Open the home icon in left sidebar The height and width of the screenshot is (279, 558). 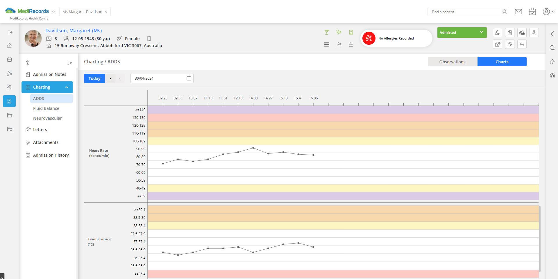click(x=9, y=45)
